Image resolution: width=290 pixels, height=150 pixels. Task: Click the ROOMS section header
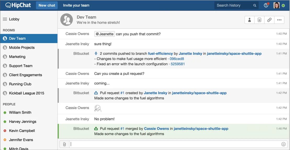(x=9, y=30)
